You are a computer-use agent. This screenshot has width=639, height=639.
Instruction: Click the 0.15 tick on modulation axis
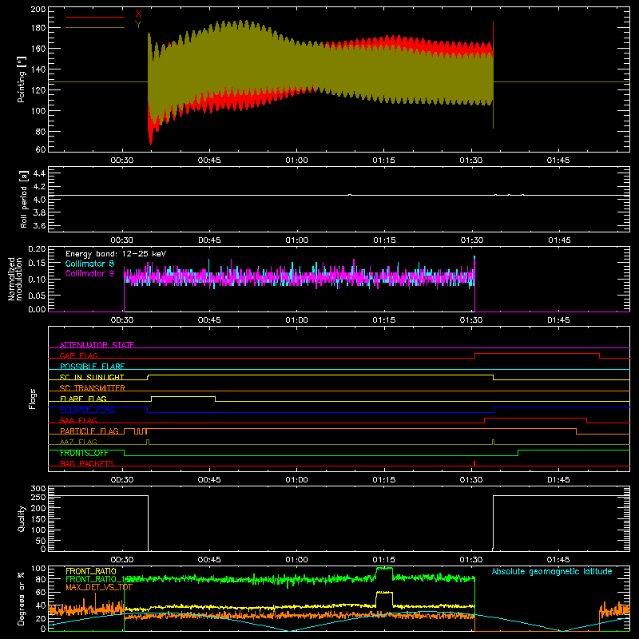(37, 263)
